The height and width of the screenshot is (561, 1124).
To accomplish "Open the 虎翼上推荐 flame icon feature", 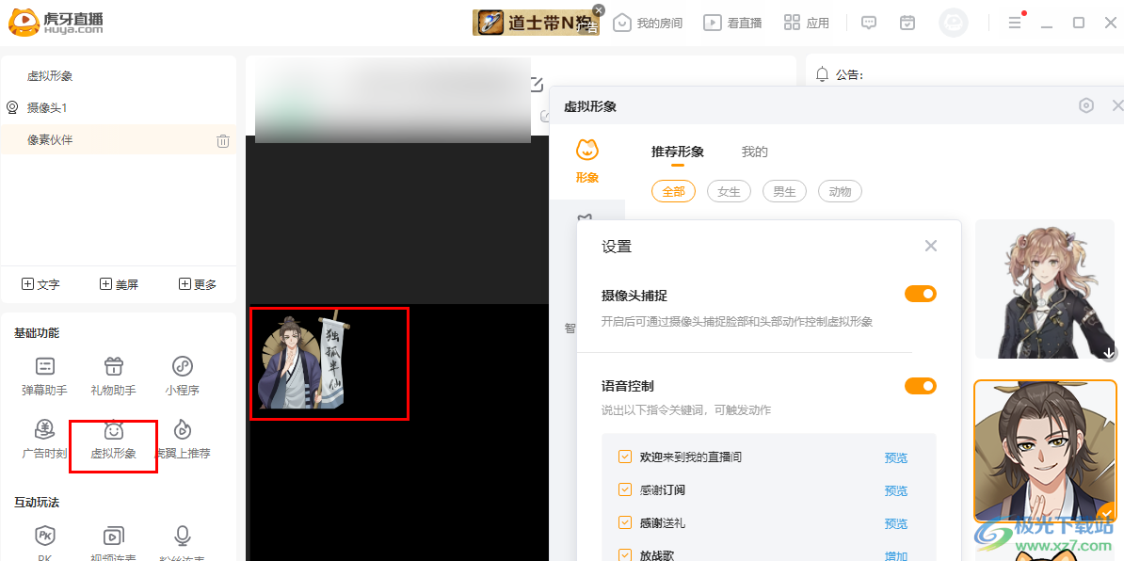I will point(182,439).
